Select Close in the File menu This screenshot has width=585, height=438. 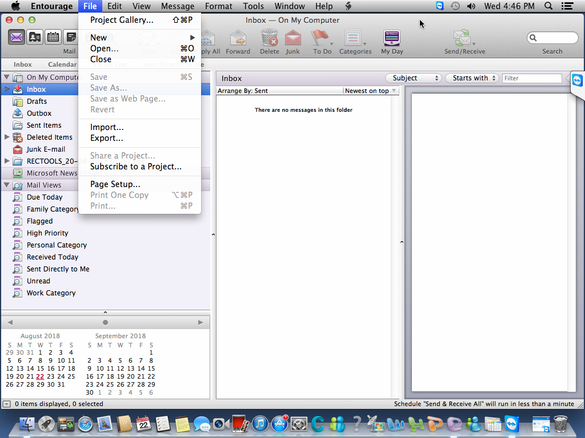pos(140,59)
